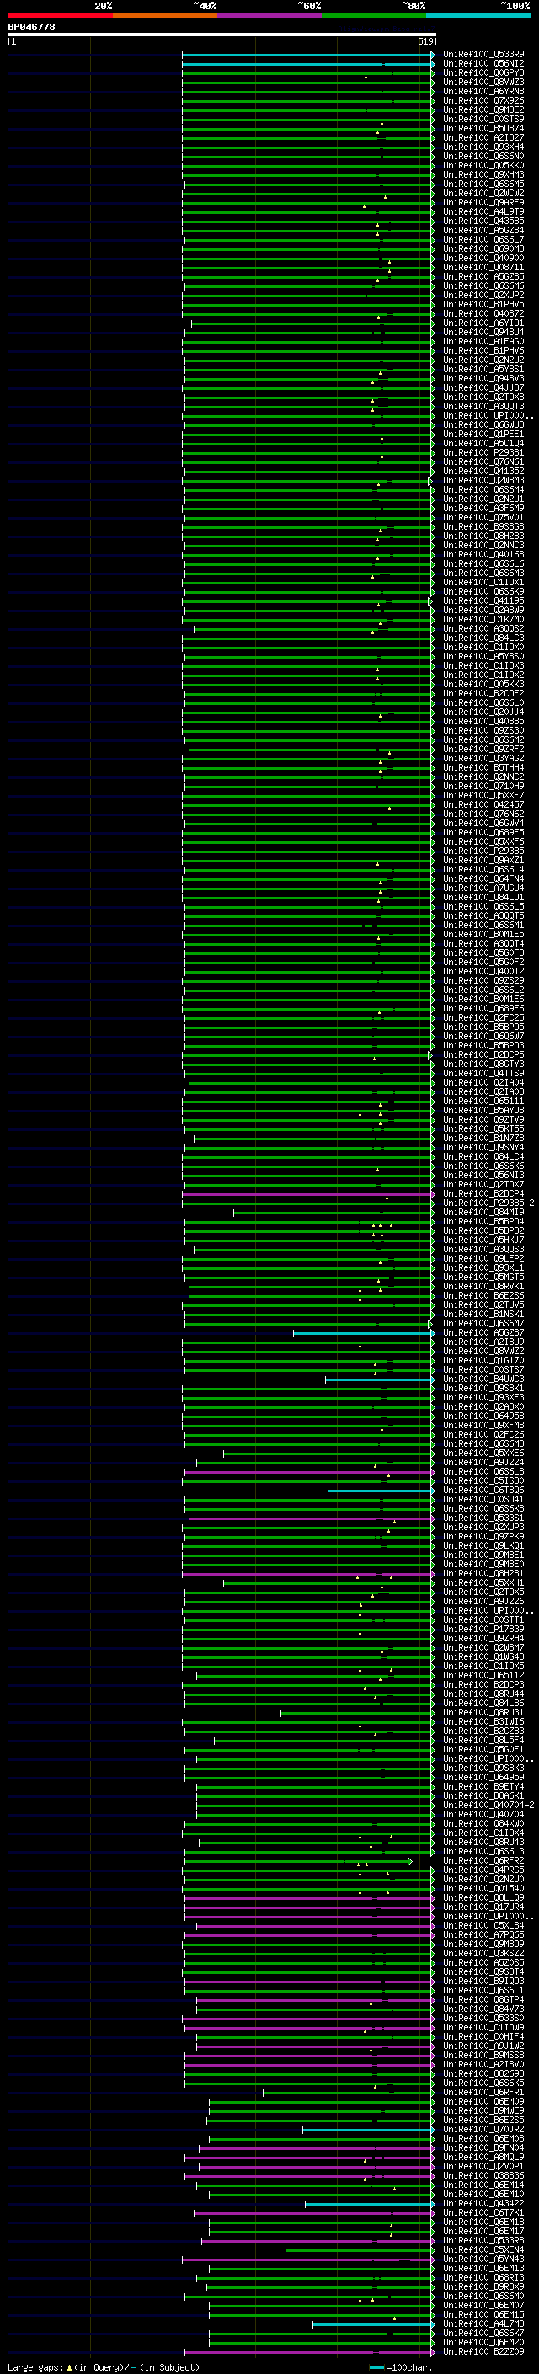Select the last hit UniRef100_B2ZZ09
Screen dimensions: 539x2374
pyautogui.click(x=483, y=2353)
